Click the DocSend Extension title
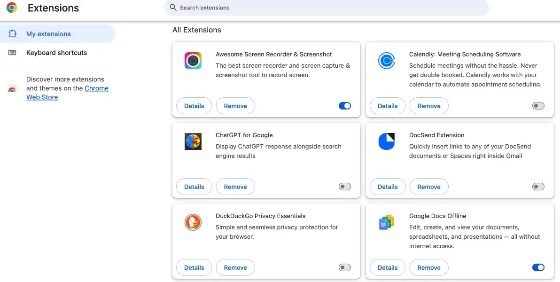The width and height of the screenshot is (560, 282). 437,135
